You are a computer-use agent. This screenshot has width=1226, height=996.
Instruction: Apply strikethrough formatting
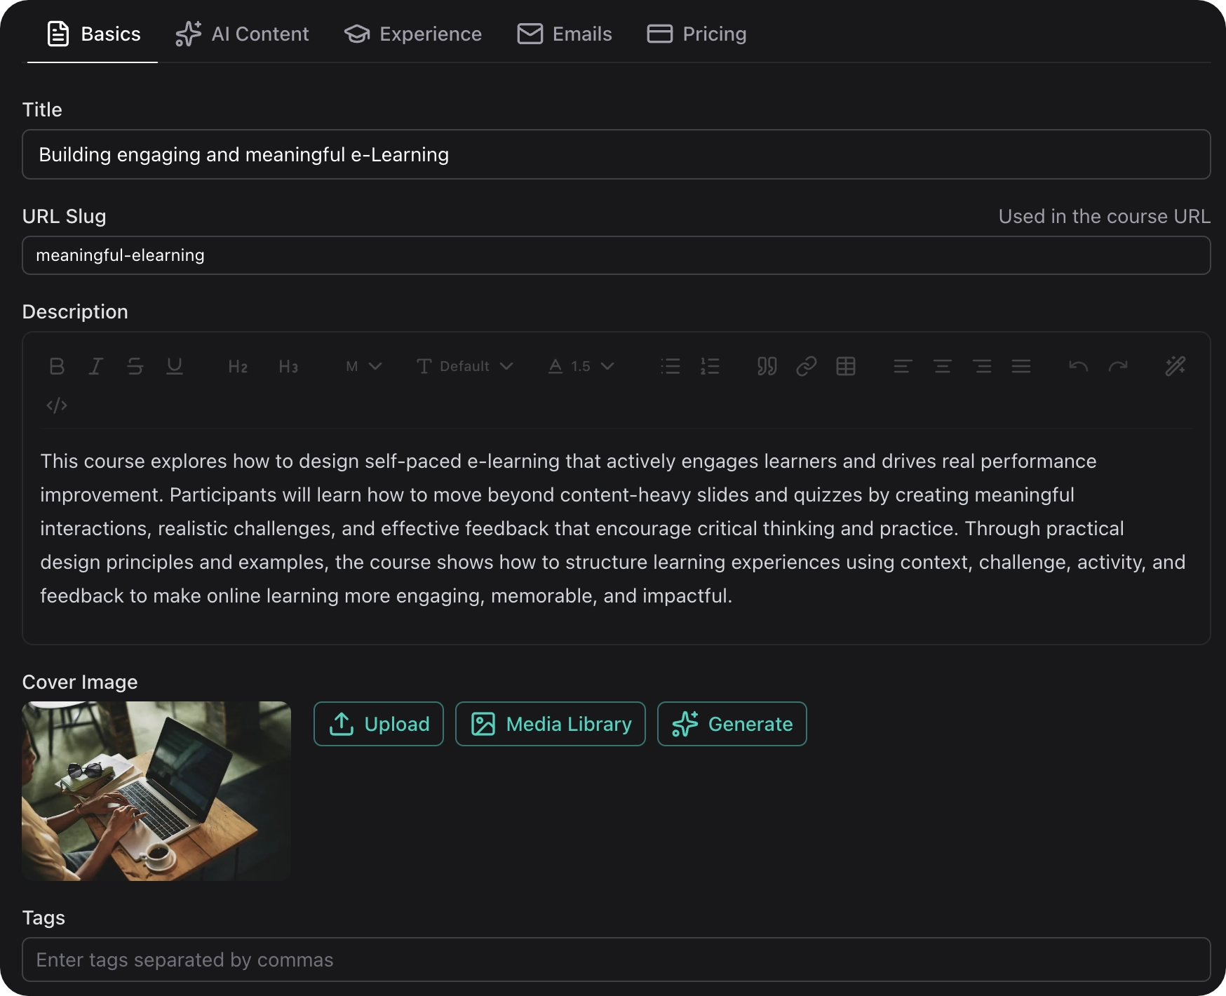(x=135, y=365)
